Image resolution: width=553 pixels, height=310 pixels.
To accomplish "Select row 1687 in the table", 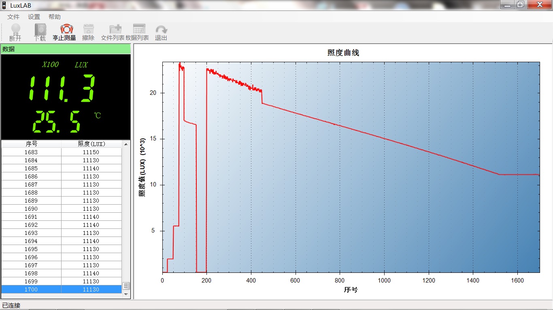I will click(x=62, y=184).
